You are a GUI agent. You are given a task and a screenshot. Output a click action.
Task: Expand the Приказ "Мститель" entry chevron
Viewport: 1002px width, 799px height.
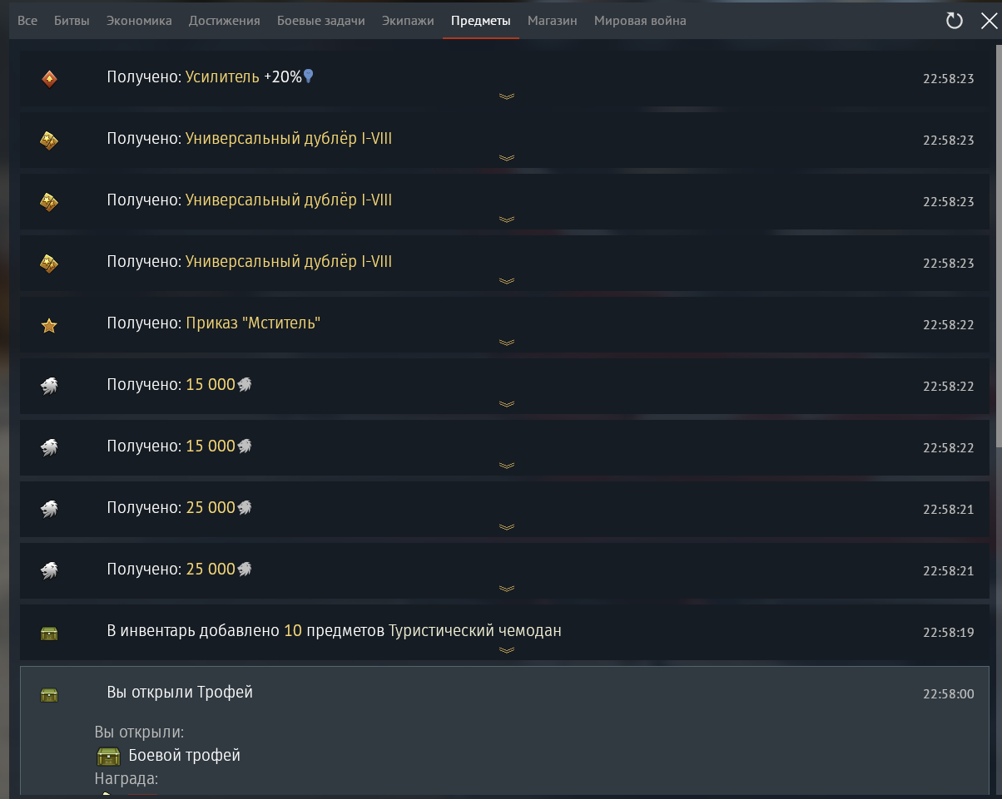(x=506, y=343)
